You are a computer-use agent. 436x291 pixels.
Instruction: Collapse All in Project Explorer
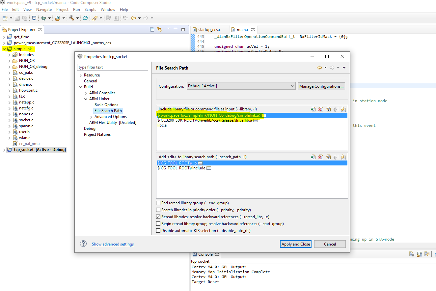coord(152,29)
